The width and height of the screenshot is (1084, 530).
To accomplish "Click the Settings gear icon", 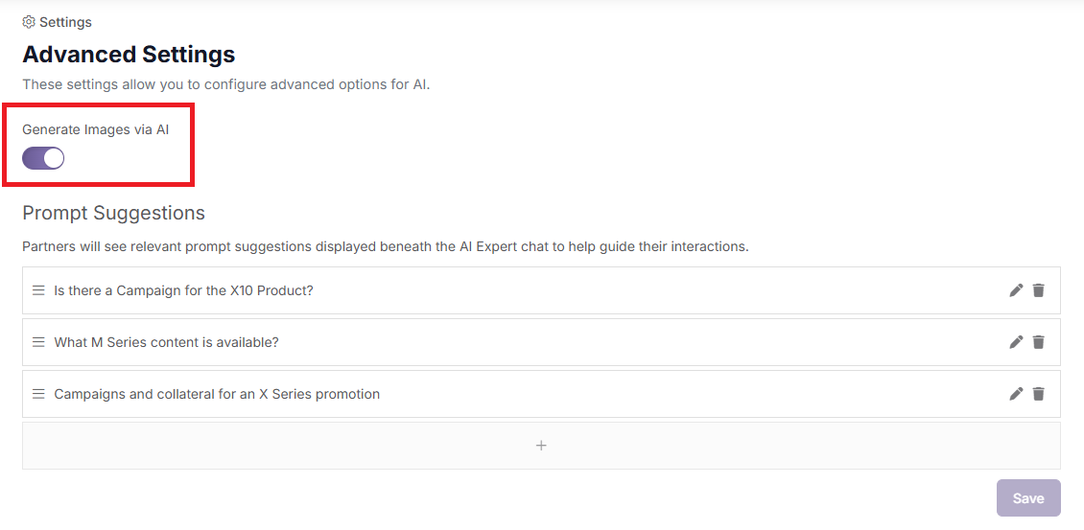I will click(29, 22).
